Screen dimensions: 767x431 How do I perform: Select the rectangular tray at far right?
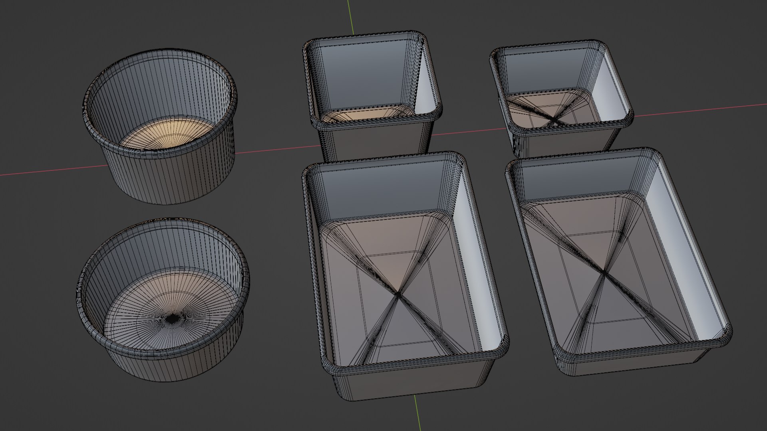point(619,261)
